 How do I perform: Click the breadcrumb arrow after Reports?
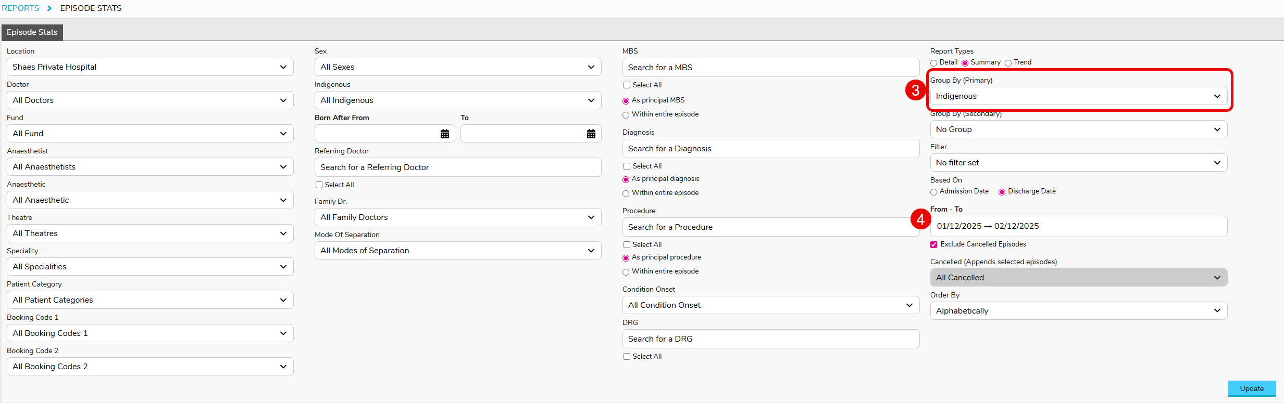[49, 8]
